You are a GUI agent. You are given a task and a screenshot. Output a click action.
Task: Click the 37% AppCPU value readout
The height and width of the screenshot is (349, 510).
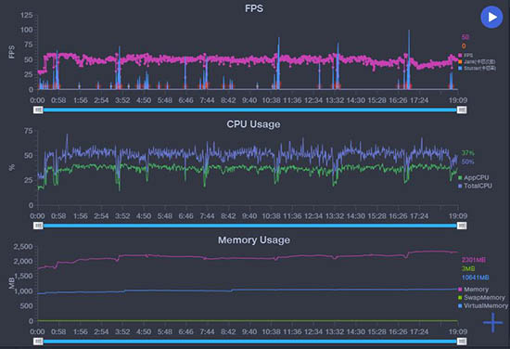467,153
